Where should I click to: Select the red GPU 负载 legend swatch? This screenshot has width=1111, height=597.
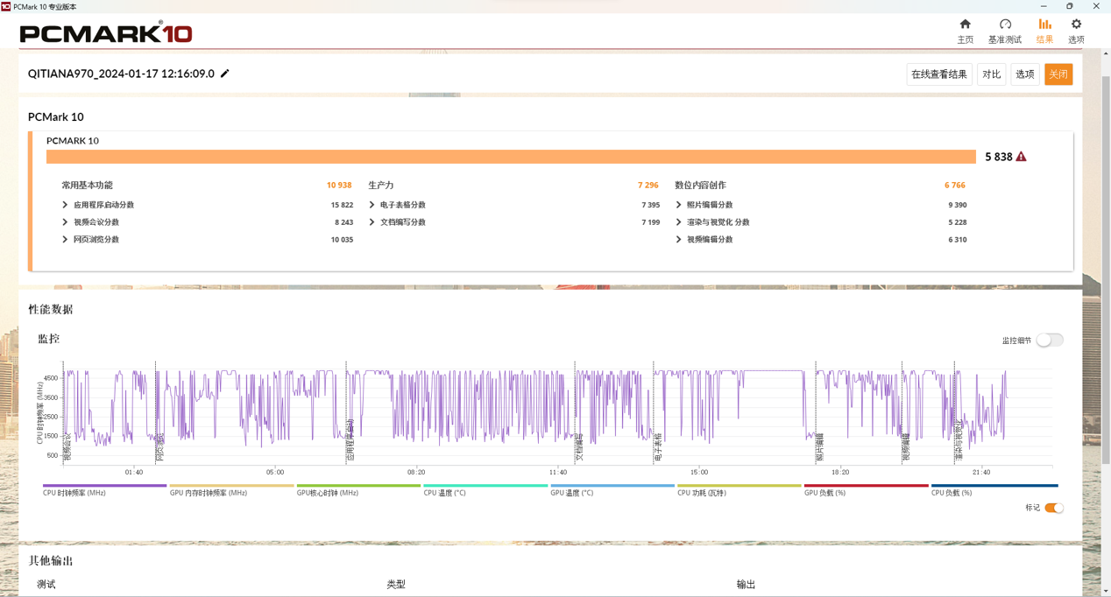866,485
